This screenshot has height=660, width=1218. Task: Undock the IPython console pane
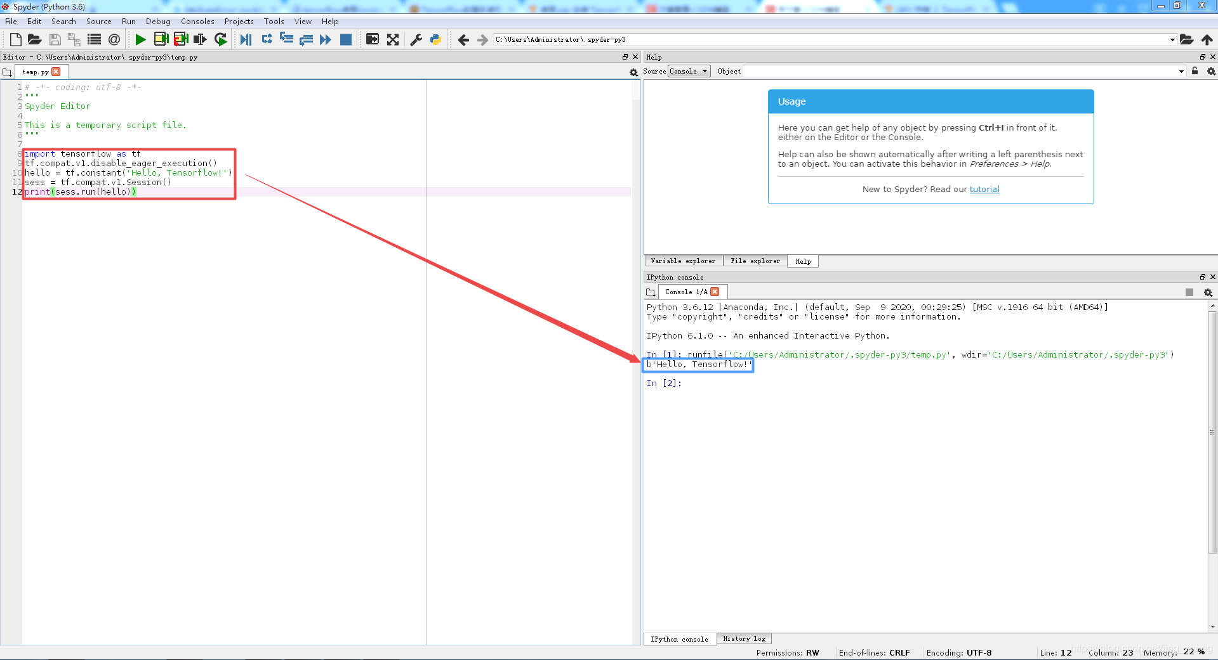(x=1202, y=277)
